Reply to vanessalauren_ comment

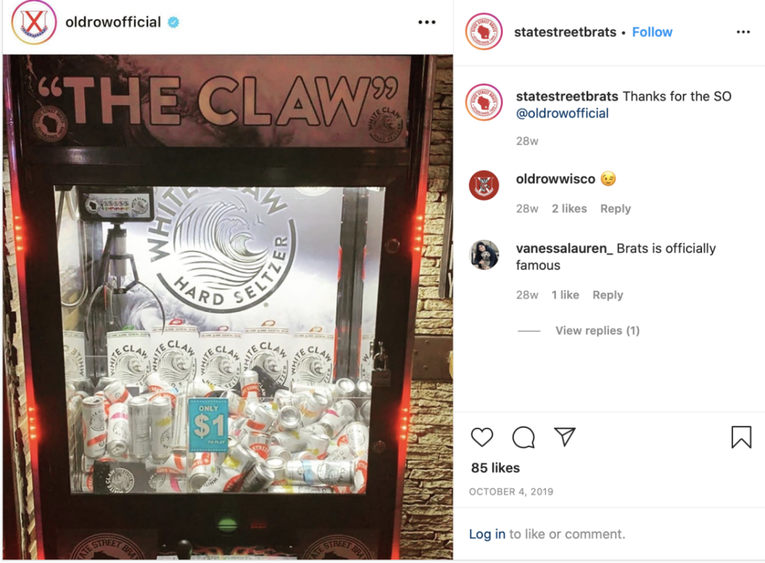tap(608, 295)
